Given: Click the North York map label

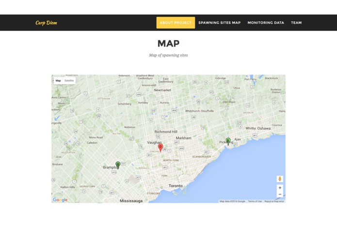Looking at the screenshot, I should pyautogui.click(x=171, y=160).
